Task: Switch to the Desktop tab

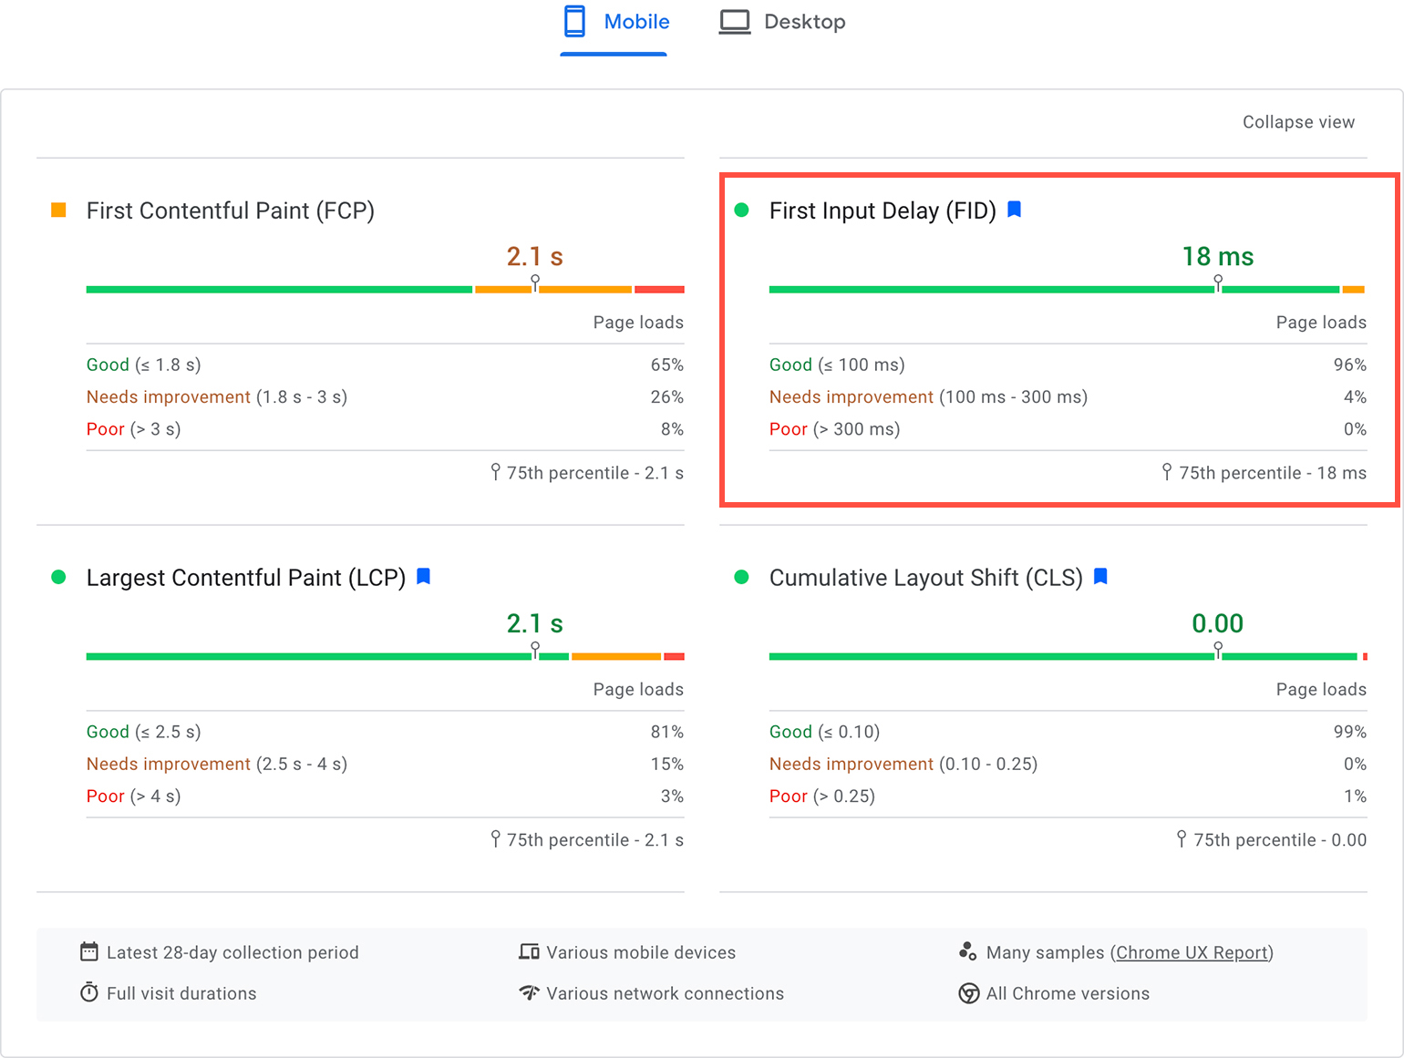Action: (x=782, y=23)
